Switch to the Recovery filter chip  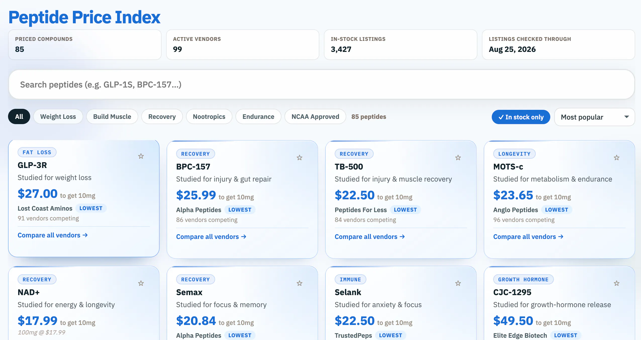(x=162, y=117)
